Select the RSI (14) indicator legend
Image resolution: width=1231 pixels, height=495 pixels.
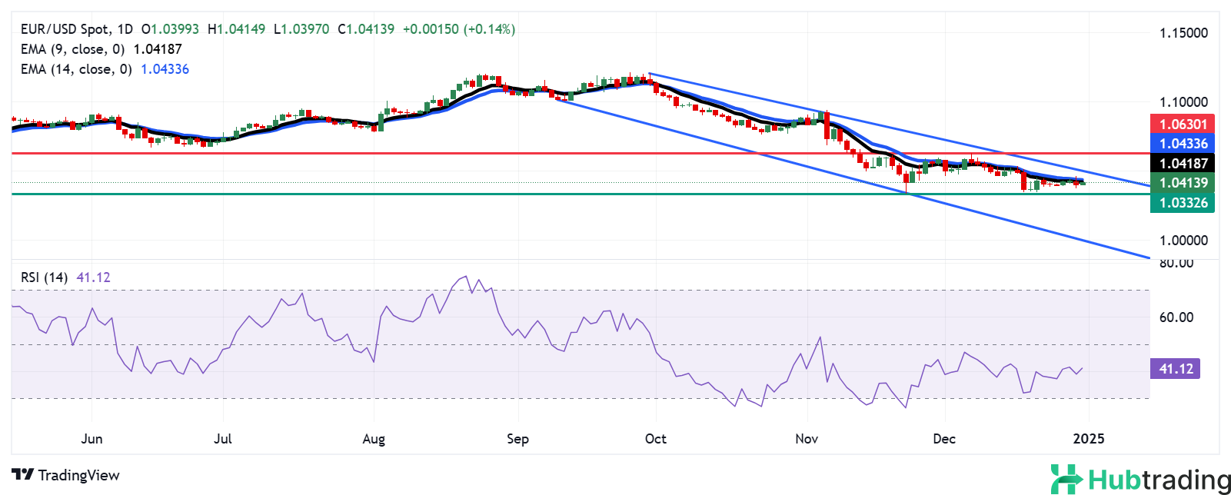tap(44, 277)
